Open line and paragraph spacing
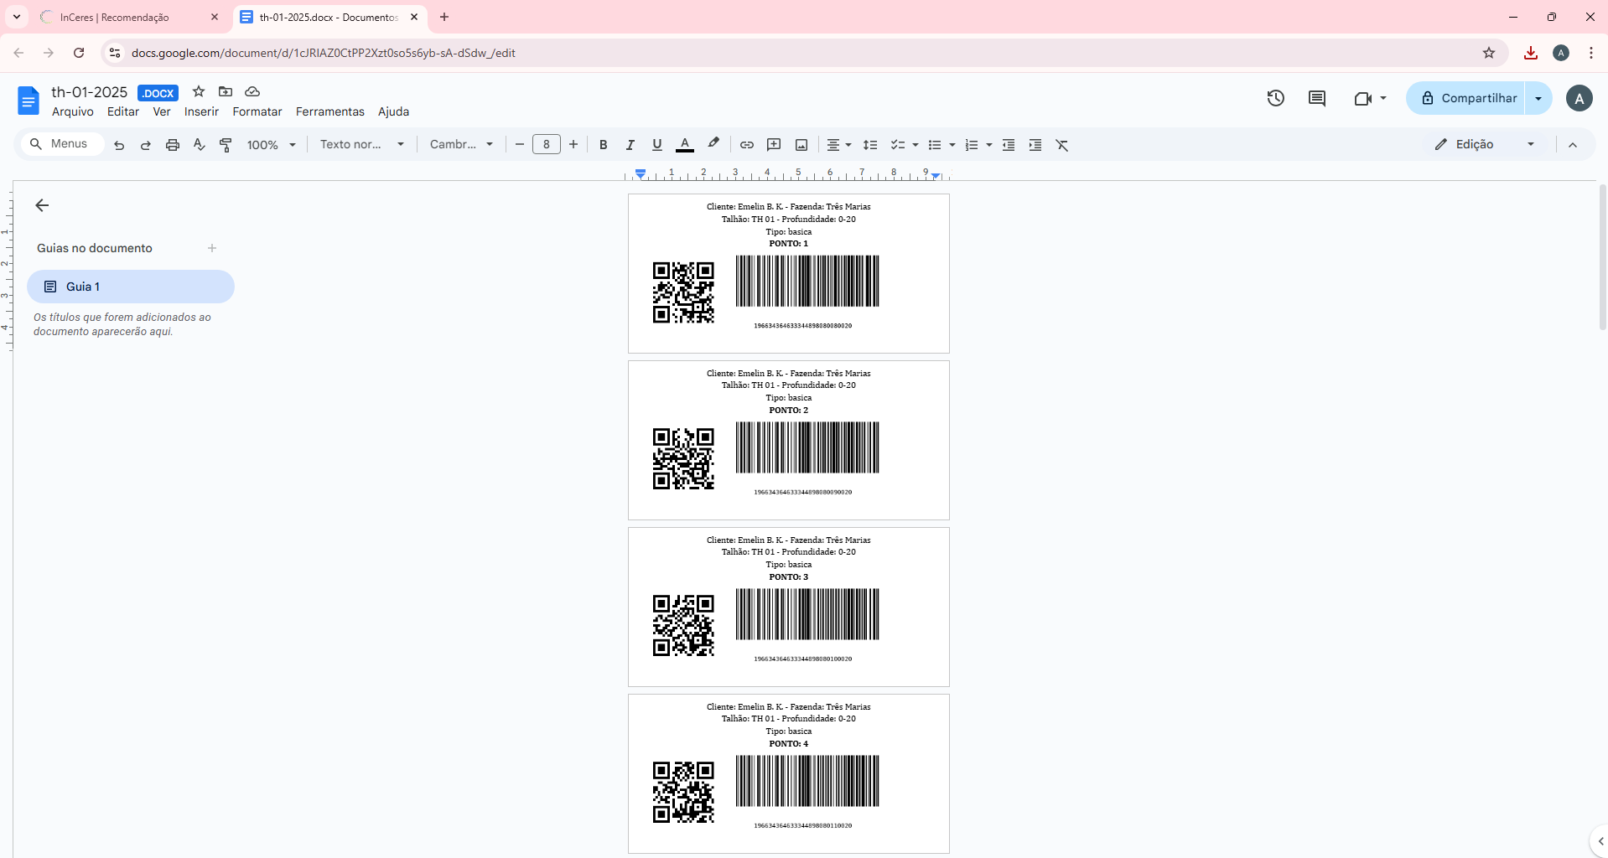This screenshot has width=1608, height=858. (x=870, y=145)
